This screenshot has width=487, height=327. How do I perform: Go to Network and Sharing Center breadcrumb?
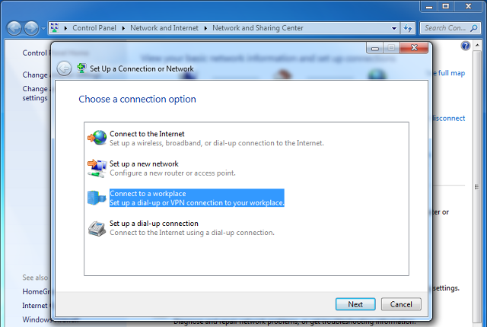(x=257, y=28)
